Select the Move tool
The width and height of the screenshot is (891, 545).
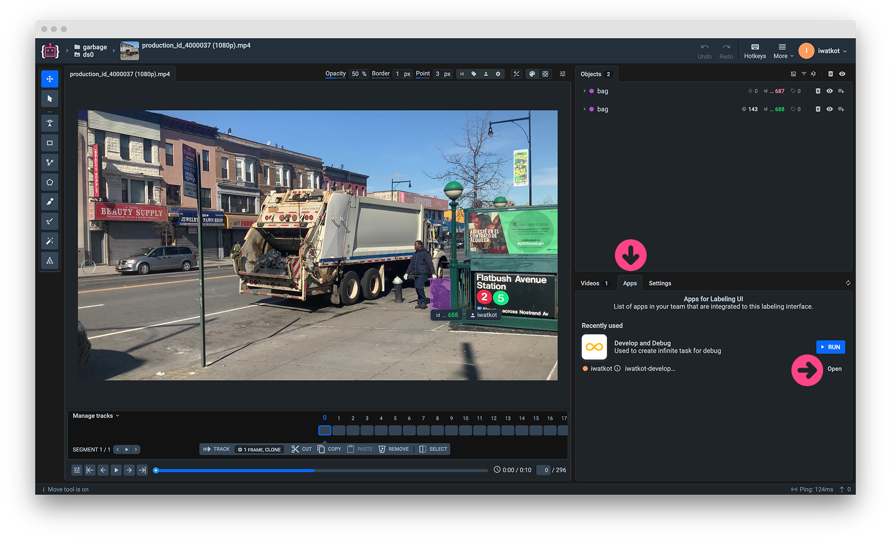pos(50,79)
